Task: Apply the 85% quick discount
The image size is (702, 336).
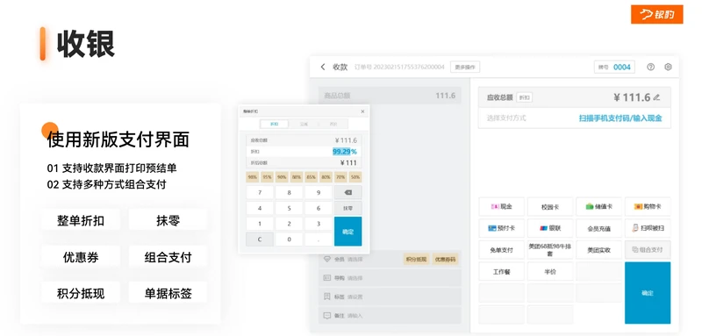Action: [x=312, y=176]
